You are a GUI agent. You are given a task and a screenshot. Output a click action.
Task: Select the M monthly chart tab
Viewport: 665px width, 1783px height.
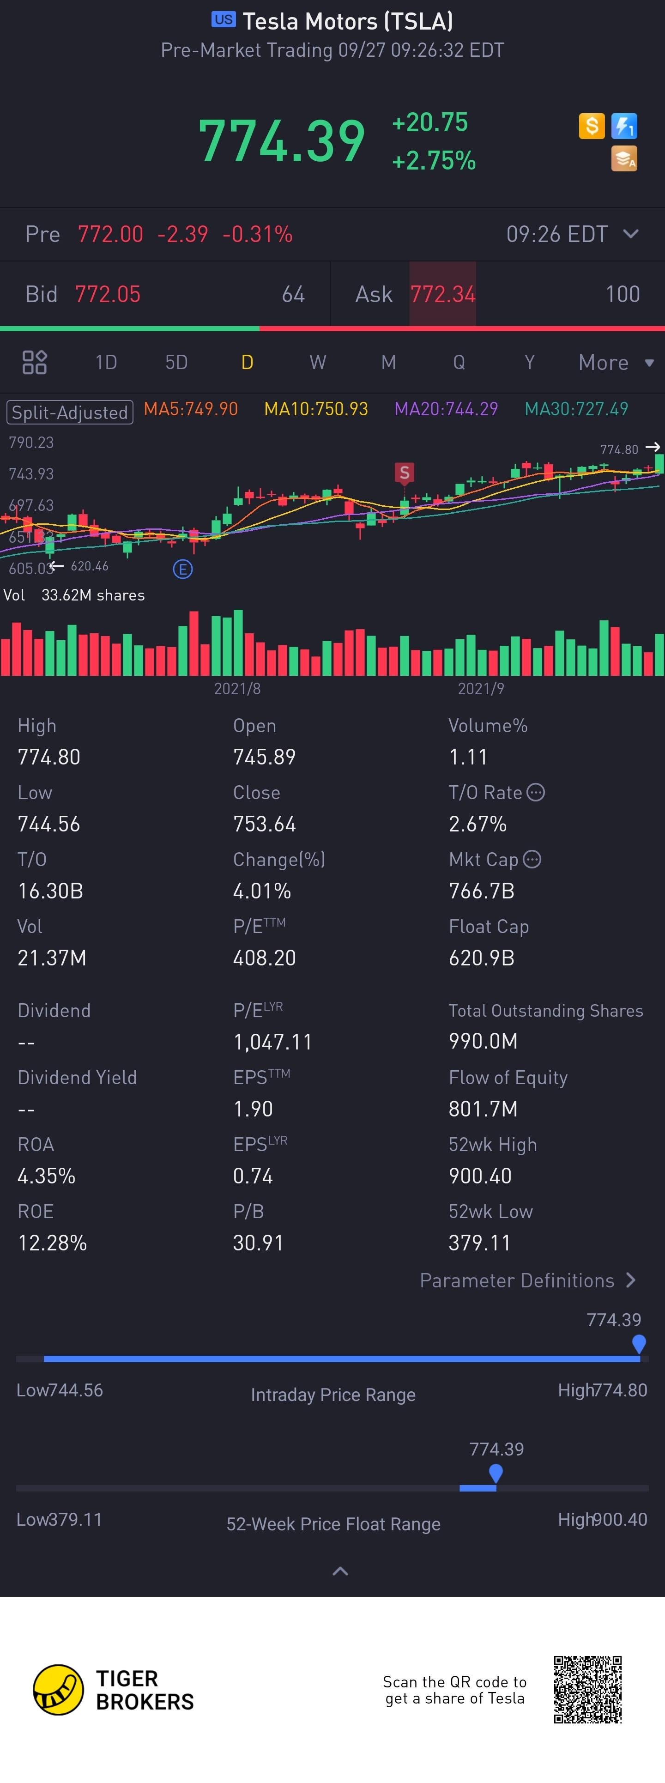tap(388, 362)
